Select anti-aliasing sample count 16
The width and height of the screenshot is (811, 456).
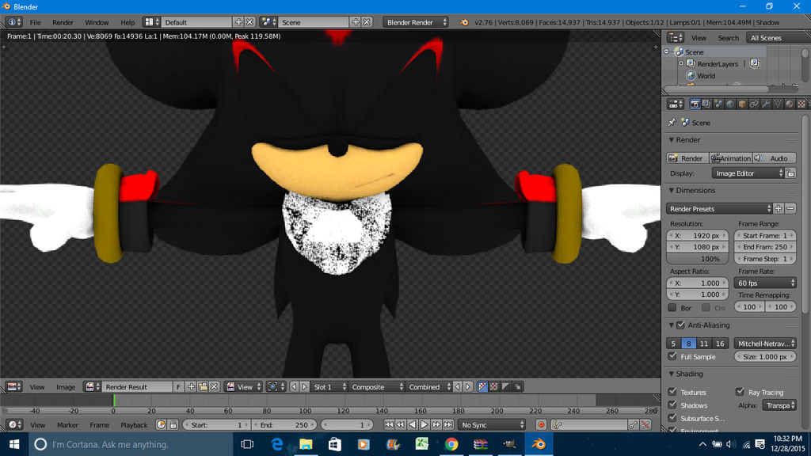(720, 344)
